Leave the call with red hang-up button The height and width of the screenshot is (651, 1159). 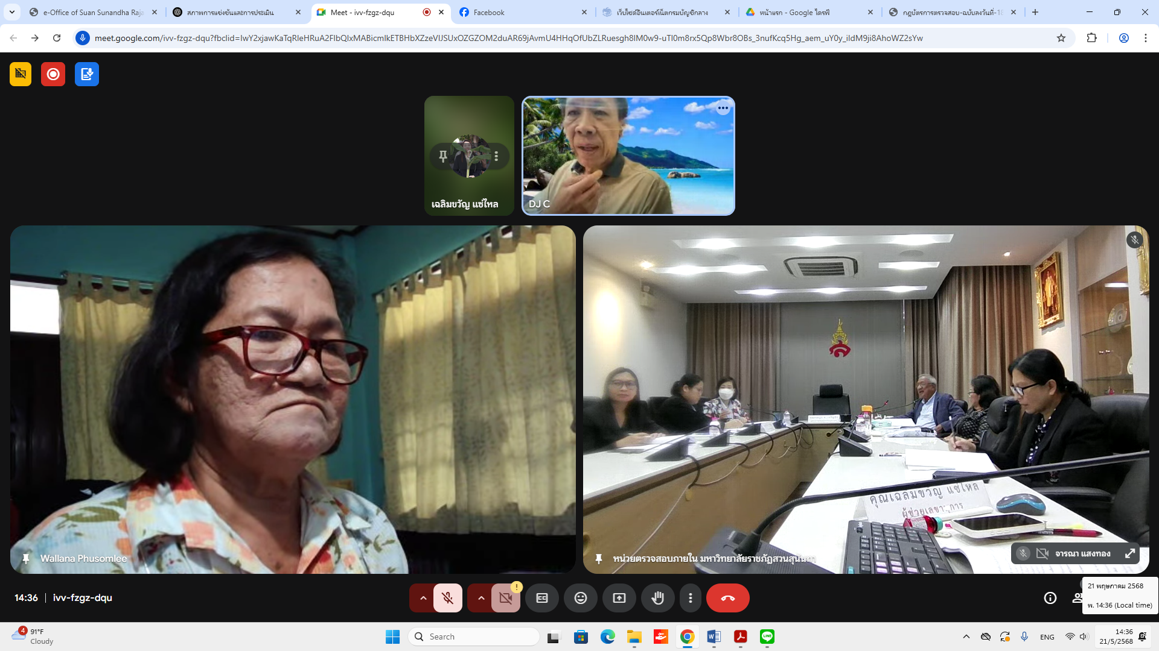click(x=727, y=598)
